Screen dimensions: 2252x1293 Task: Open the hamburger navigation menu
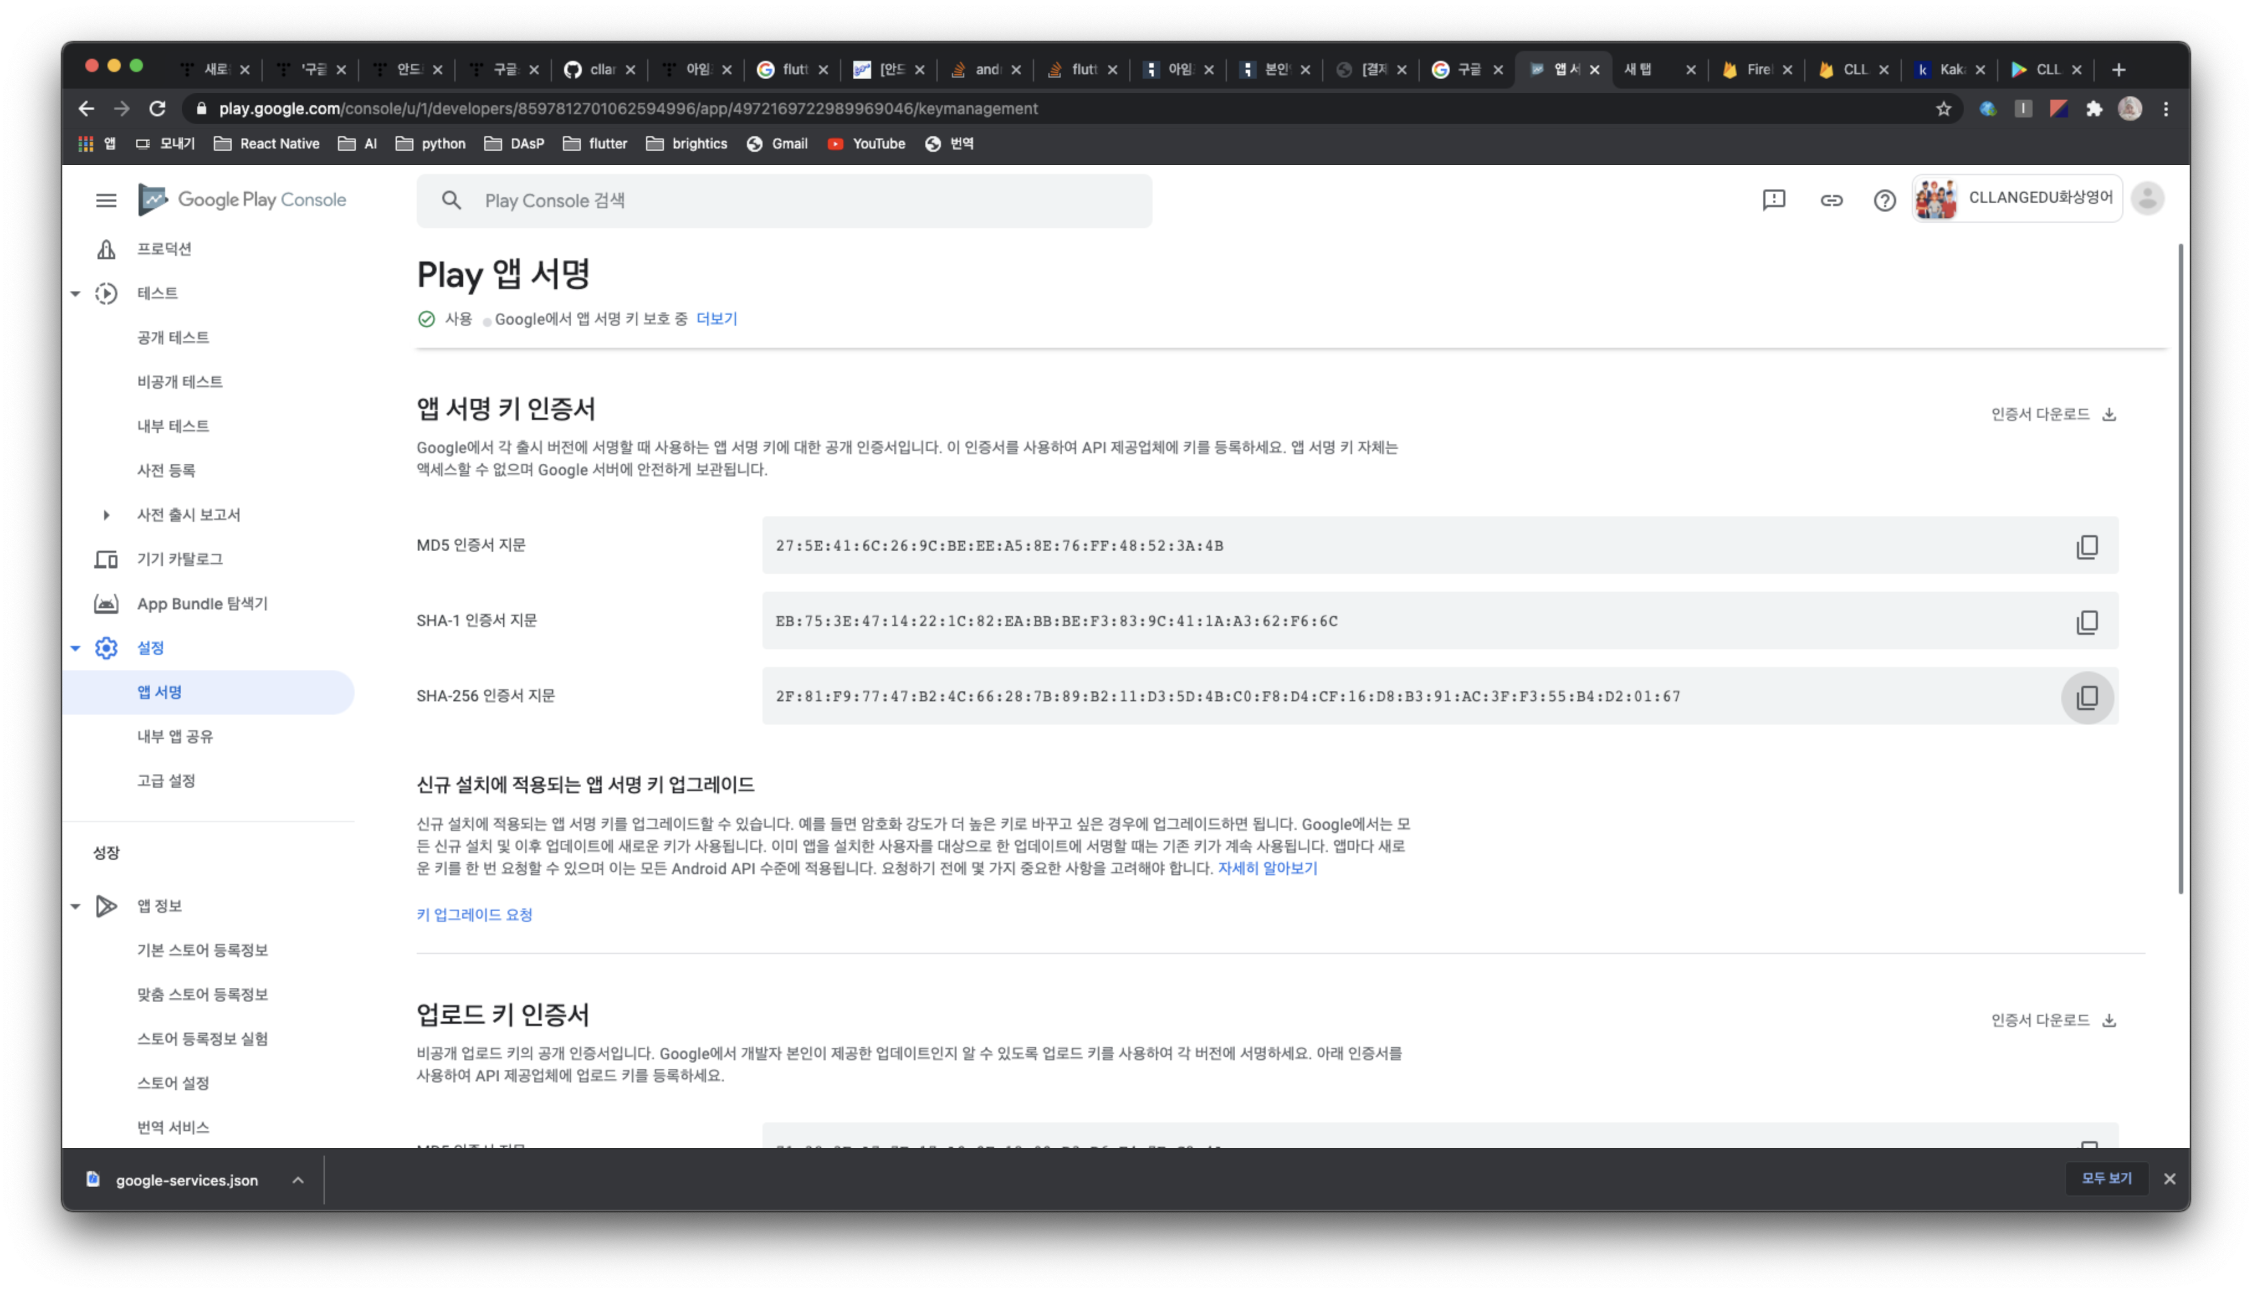coord(106,200)
